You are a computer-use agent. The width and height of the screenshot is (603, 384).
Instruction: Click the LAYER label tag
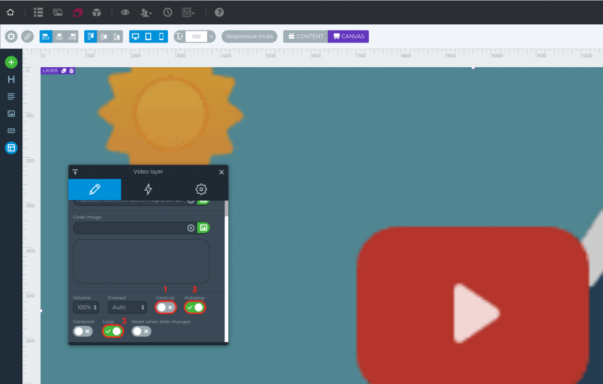click(x=50, y=71)
